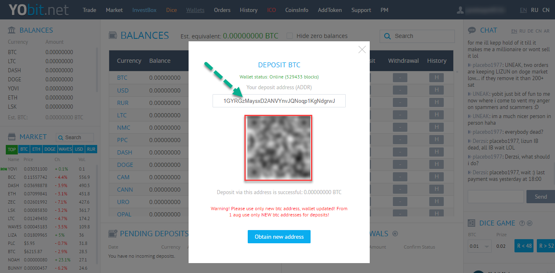The width and height of the screenshot is (555, 273).
Task: Switch site language to EN
Action: 523,10
